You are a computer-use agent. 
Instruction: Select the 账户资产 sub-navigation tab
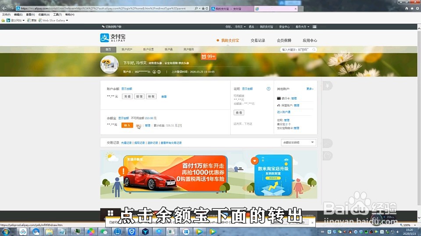(127, 49)
